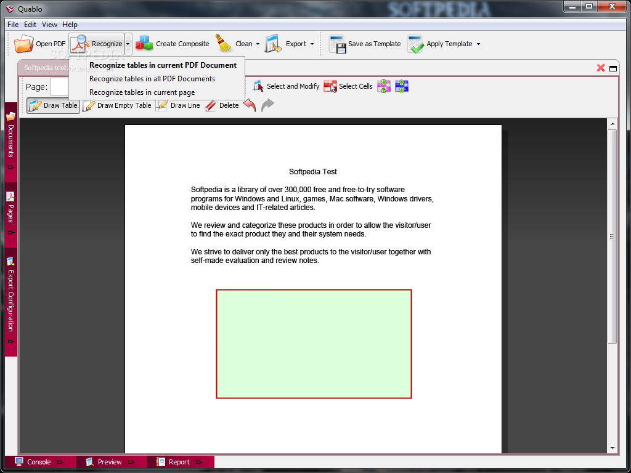The image size is (631, 473).
Task: Choose Recognize tables in current PDF Document
Action: (x=157, y=65)
